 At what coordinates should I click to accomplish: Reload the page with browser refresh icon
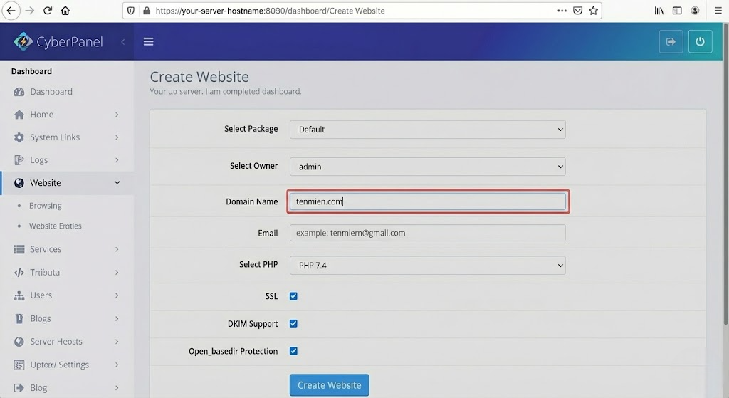[48, 11]
